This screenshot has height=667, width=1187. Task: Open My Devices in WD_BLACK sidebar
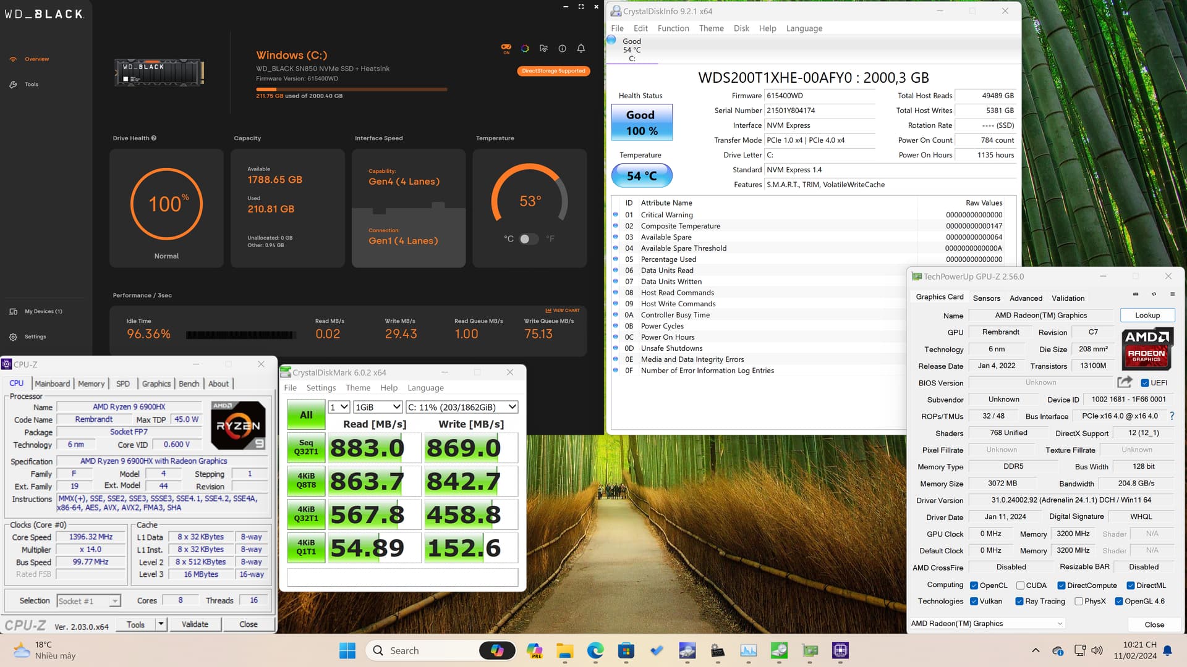[x=36, y=311]
